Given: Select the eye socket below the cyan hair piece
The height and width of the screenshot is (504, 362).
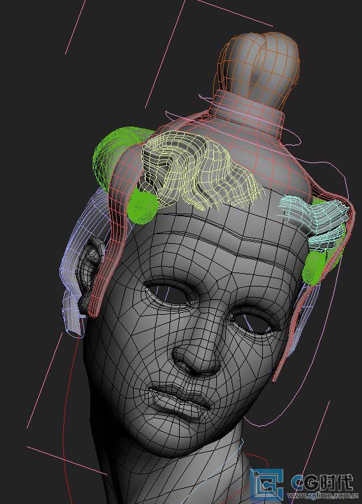Looking at the screenshot, I should tap(255, 322).
